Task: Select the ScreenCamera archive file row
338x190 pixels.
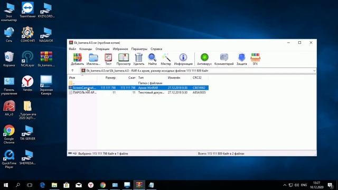Action: click(x=138, y=88)
